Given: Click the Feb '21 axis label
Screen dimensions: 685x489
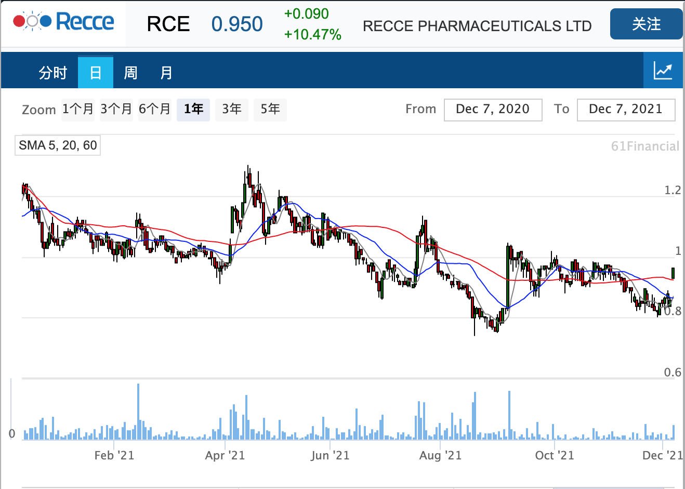Looking at the screenshot, I should point(114,456).
